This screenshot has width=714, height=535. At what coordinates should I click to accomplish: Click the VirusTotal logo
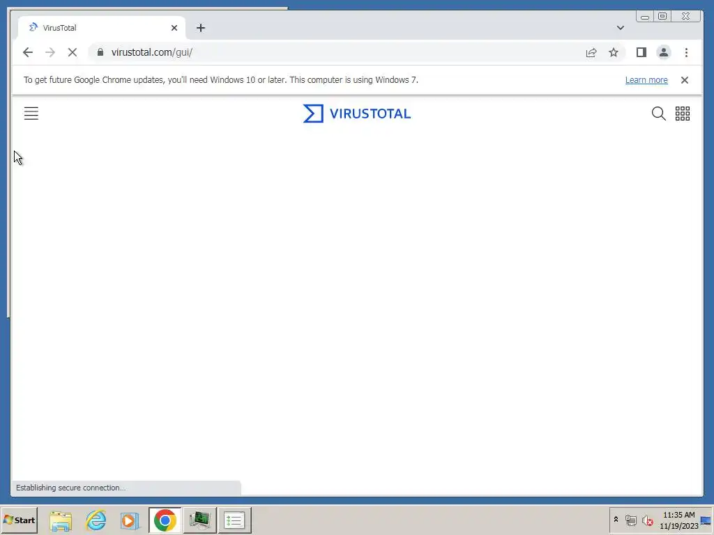(357, 114)
